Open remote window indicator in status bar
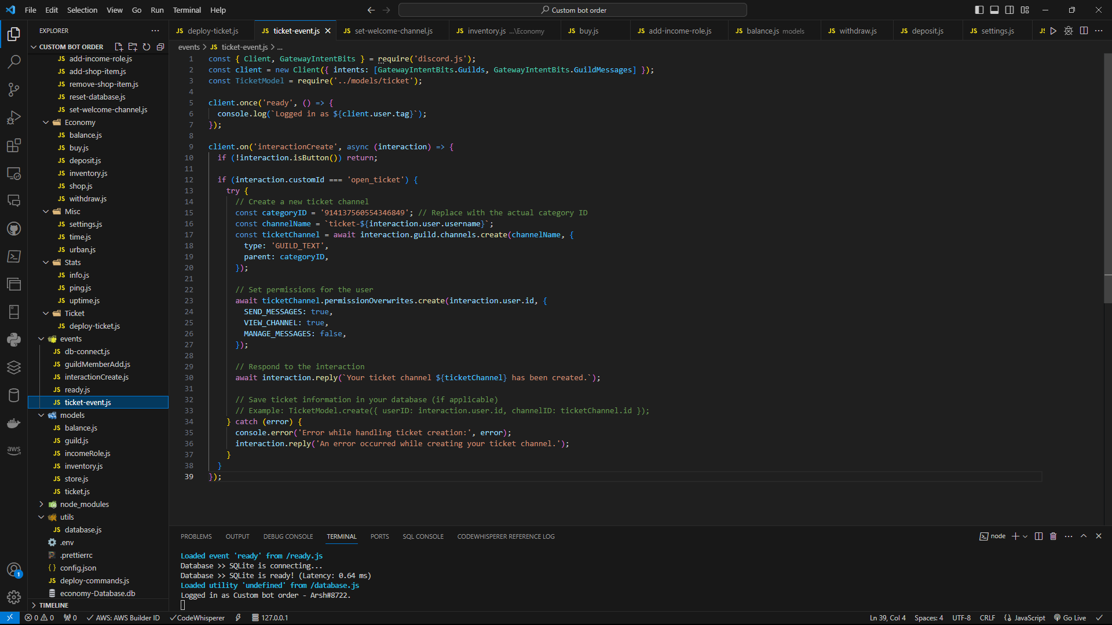1112x625 pixels. point(10,617)
